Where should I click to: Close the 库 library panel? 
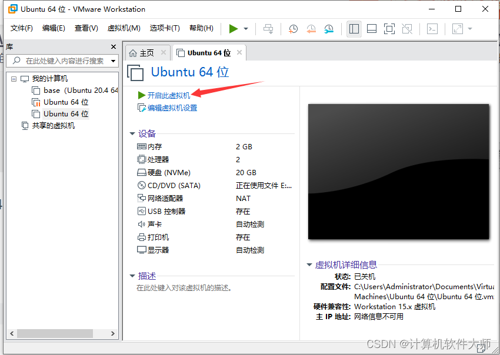[113, 47]
